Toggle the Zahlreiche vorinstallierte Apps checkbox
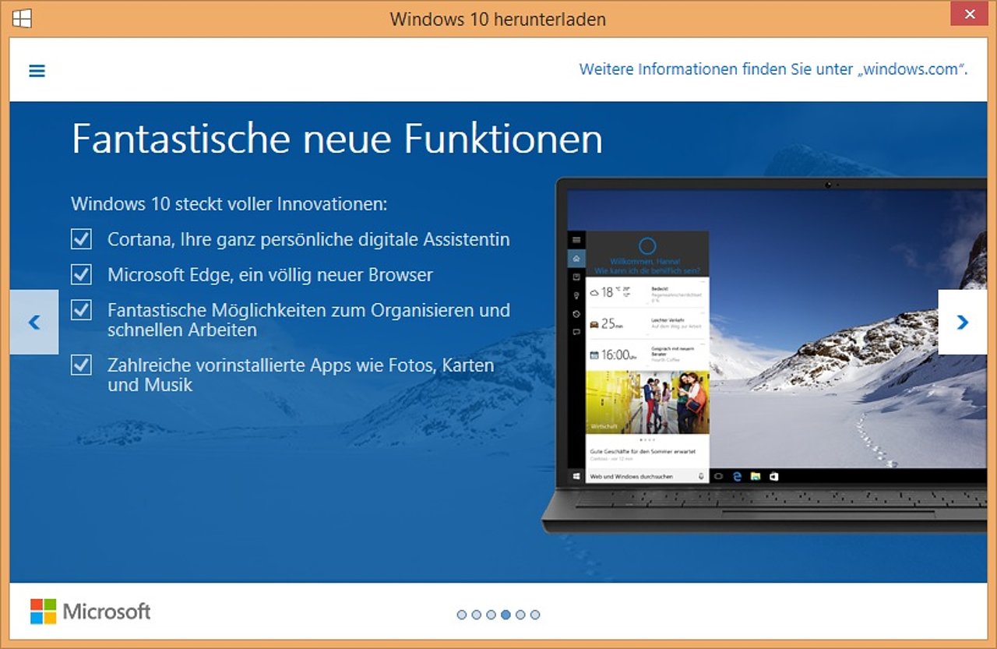 (x=81, y=365)
